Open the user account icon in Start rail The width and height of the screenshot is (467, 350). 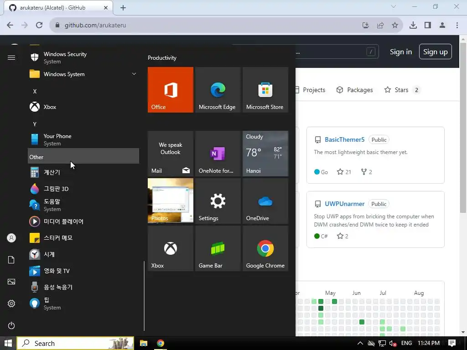[x=11, y=238]
